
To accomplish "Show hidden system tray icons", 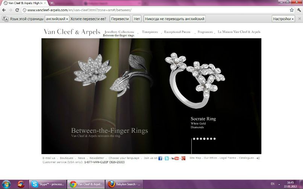I will click(280, 184).
